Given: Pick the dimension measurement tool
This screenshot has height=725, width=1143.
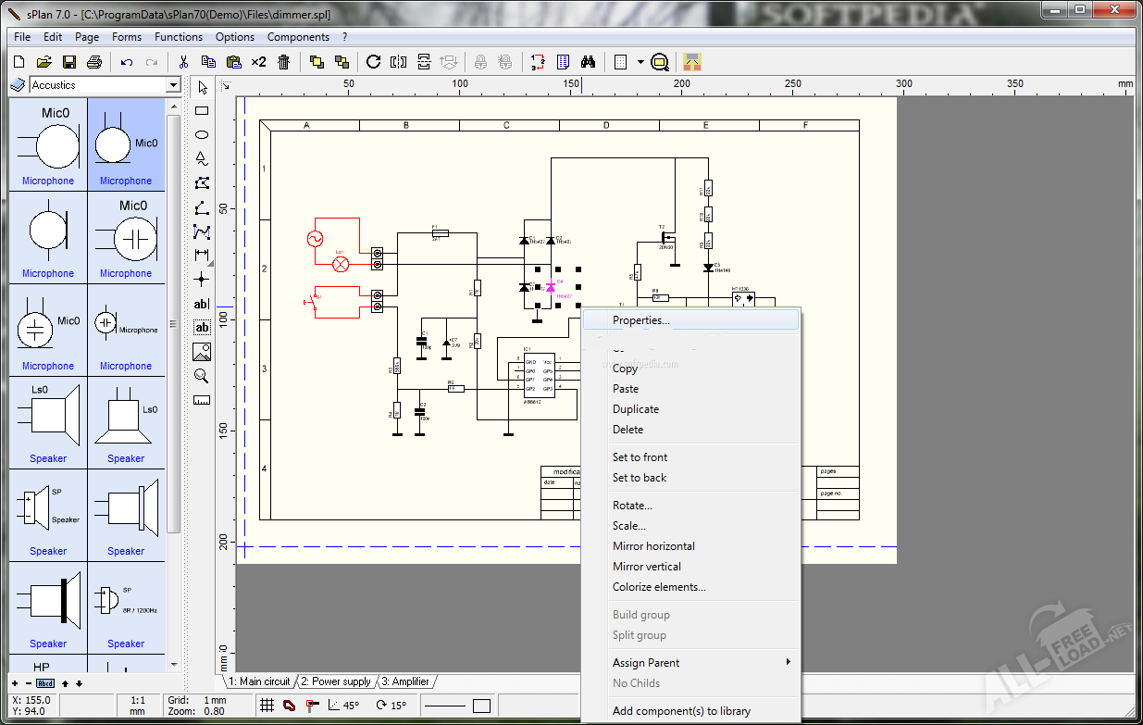Looking at the screenshot, I should (202, 255).
